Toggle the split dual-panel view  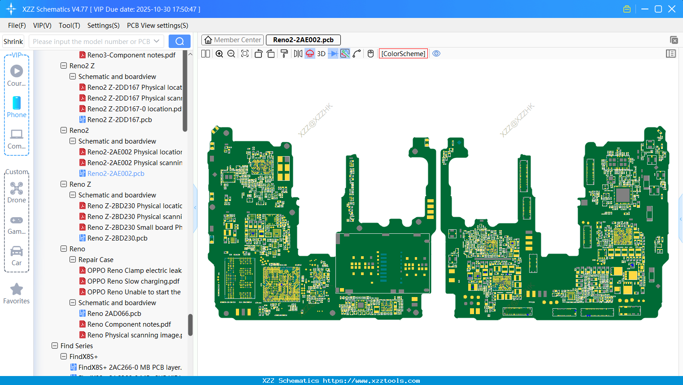206,54
